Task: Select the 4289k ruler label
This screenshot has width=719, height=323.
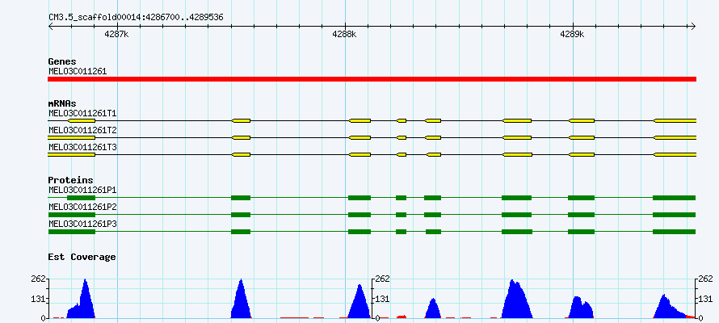Action: pyautogui.click(x=572, y=35)
